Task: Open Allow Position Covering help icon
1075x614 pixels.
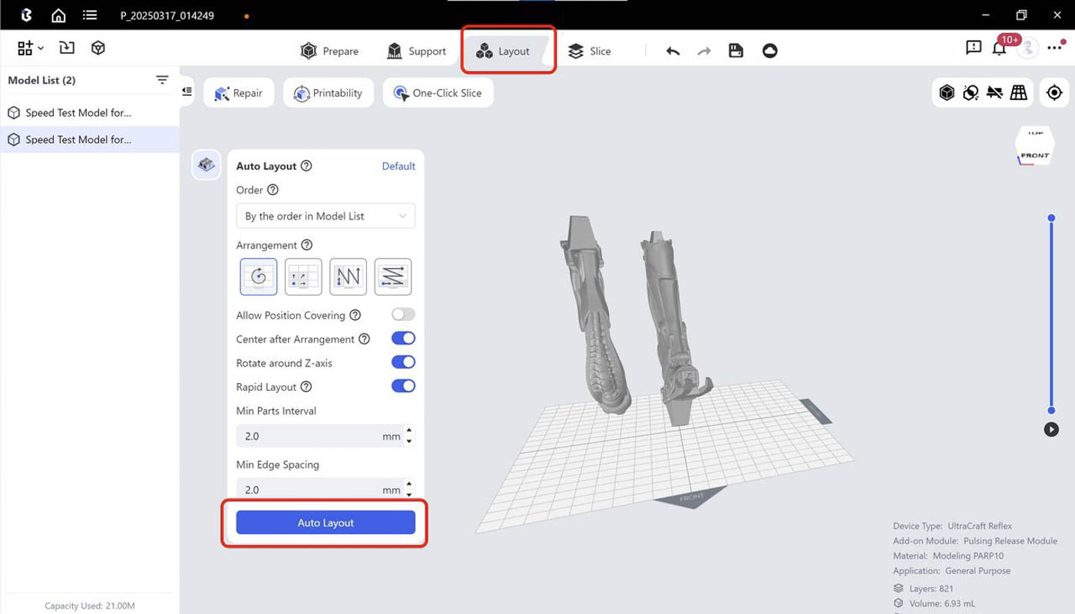Action: pyautogui.click(x=355, y=315)
